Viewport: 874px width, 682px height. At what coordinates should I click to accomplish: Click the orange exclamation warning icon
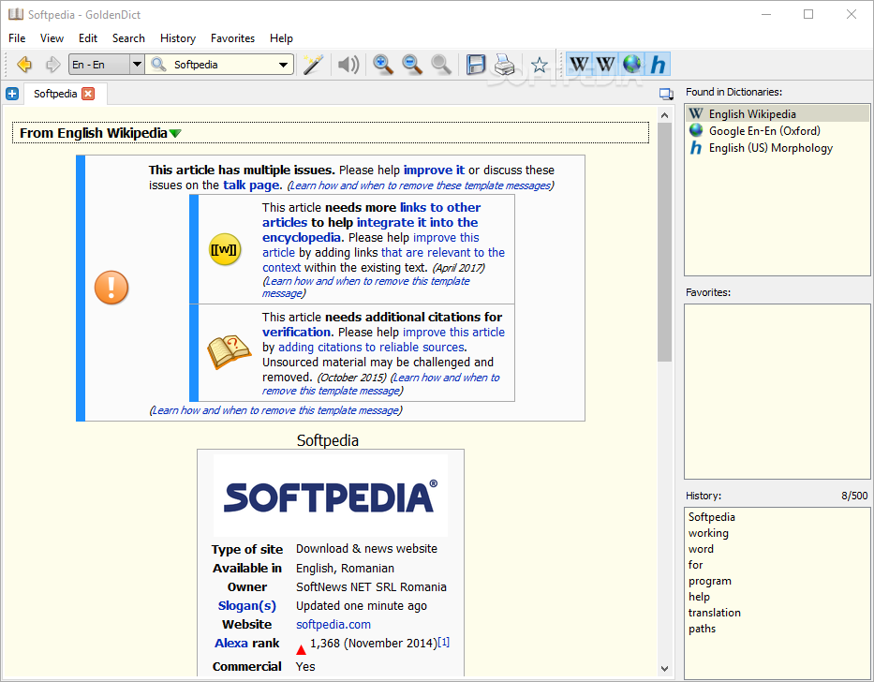pyautogui.click(x=111, y=288)
